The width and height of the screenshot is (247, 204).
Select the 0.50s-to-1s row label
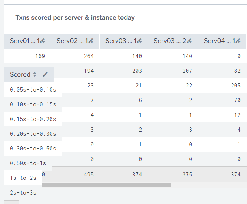coord(28,163)
